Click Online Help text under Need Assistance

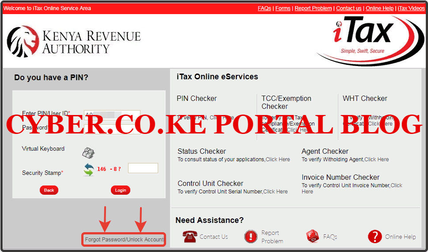[400, 237]
